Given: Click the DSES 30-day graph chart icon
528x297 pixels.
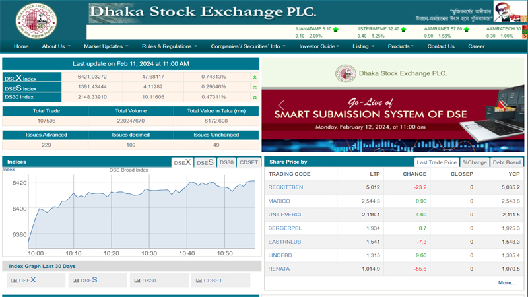Looking at the screenshot, I should [x=75, y=280].
